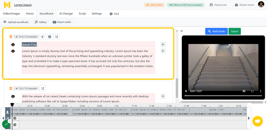Open the user profile avatar menu
The width and height of the screenshot is (267, 130).
(261, 5)
